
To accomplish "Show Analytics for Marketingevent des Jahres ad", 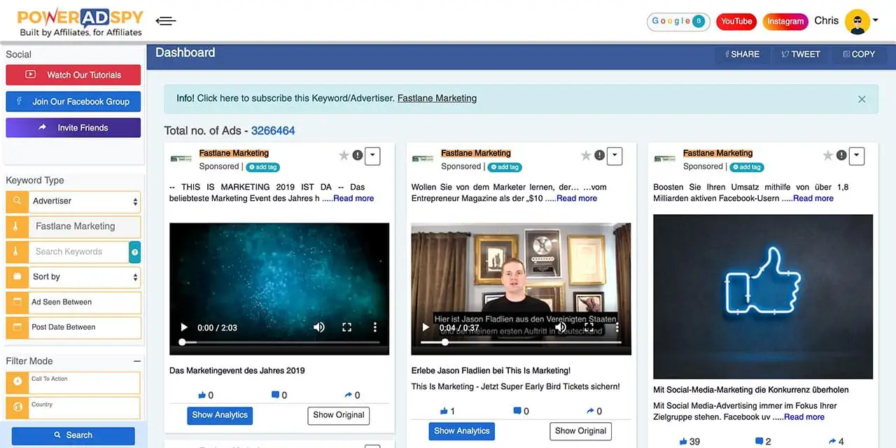I will (220, 415).
